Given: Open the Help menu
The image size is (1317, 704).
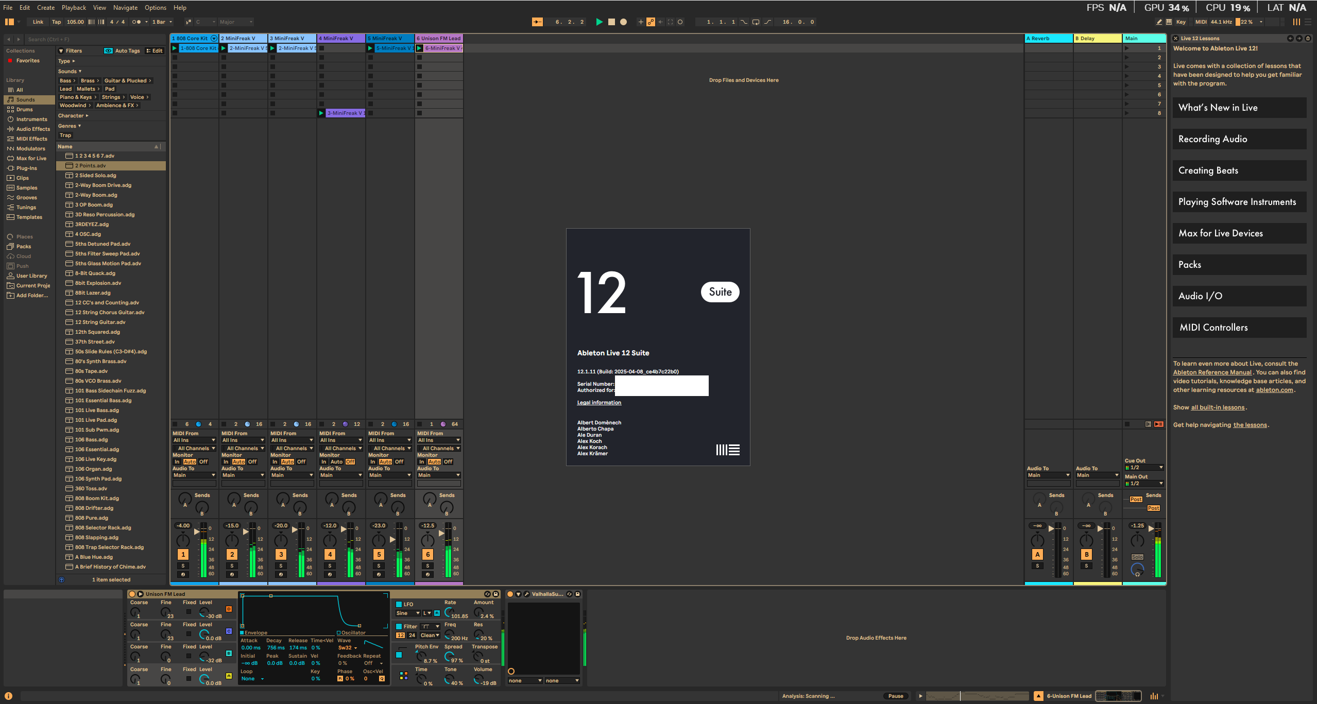Looking at the screenshot, I should [x=180, y=8].
